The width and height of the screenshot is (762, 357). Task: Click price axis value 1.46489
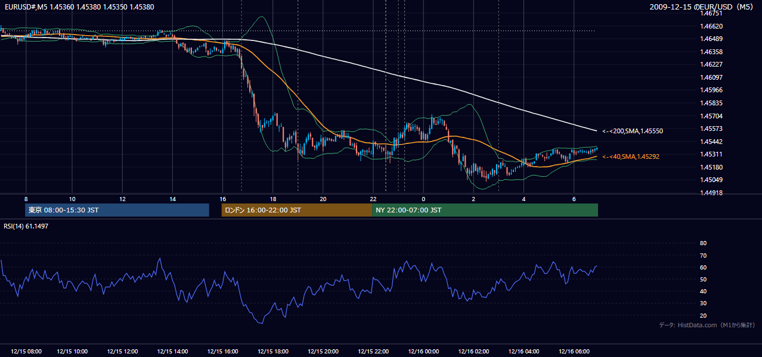tap(711, 39)
